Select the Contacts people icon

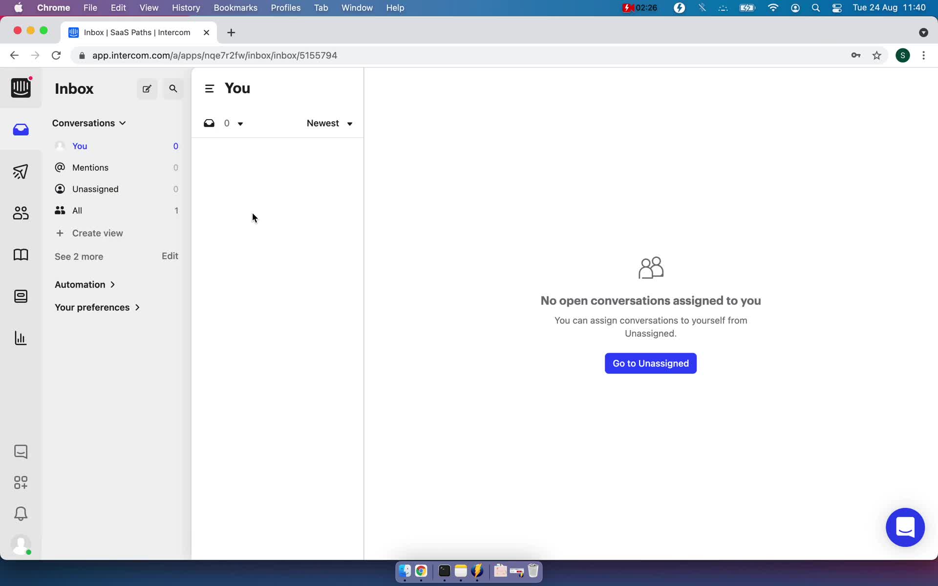[x=20, y=213]
